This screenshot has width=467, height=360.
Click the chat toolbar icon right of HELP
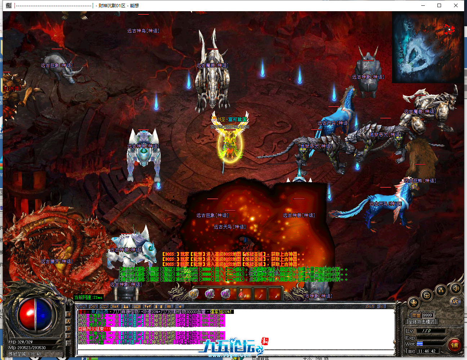click(147, 307)
